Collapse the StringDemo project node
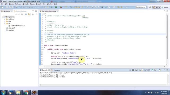This screenshot has height=95, width=170. (2, 17)
